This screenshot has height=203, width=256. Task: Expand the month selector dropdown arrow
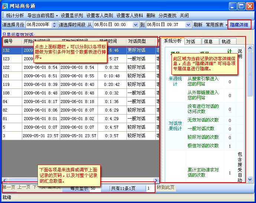click(54, 25)
